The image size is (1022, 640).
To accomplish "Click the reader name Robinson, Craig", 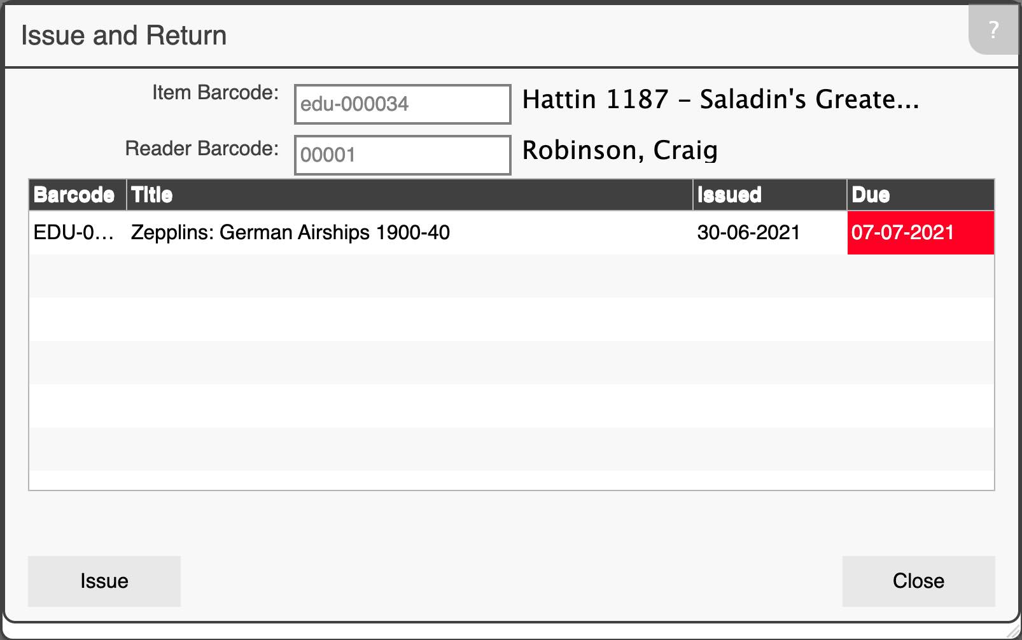I will point(620,151).
